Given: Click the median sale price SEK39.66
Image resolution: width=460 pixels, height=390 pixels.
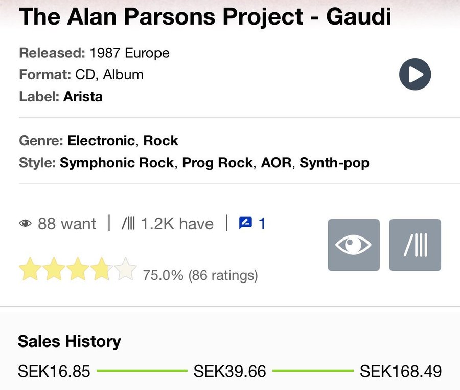Looking at the screenshot, I should (x=229, y=371).
